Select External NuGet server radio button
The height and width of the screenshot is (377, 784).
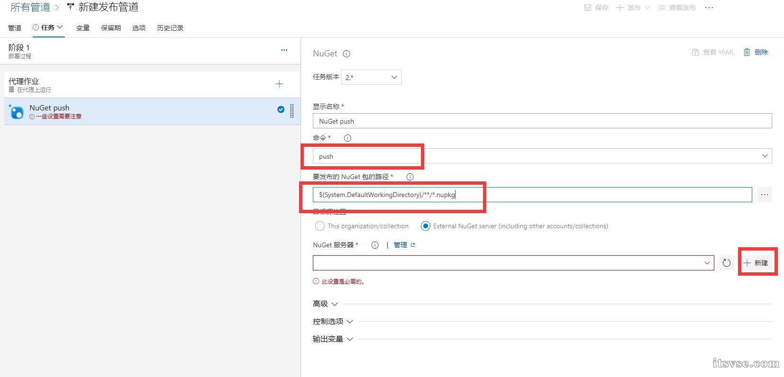pos(426,226)
